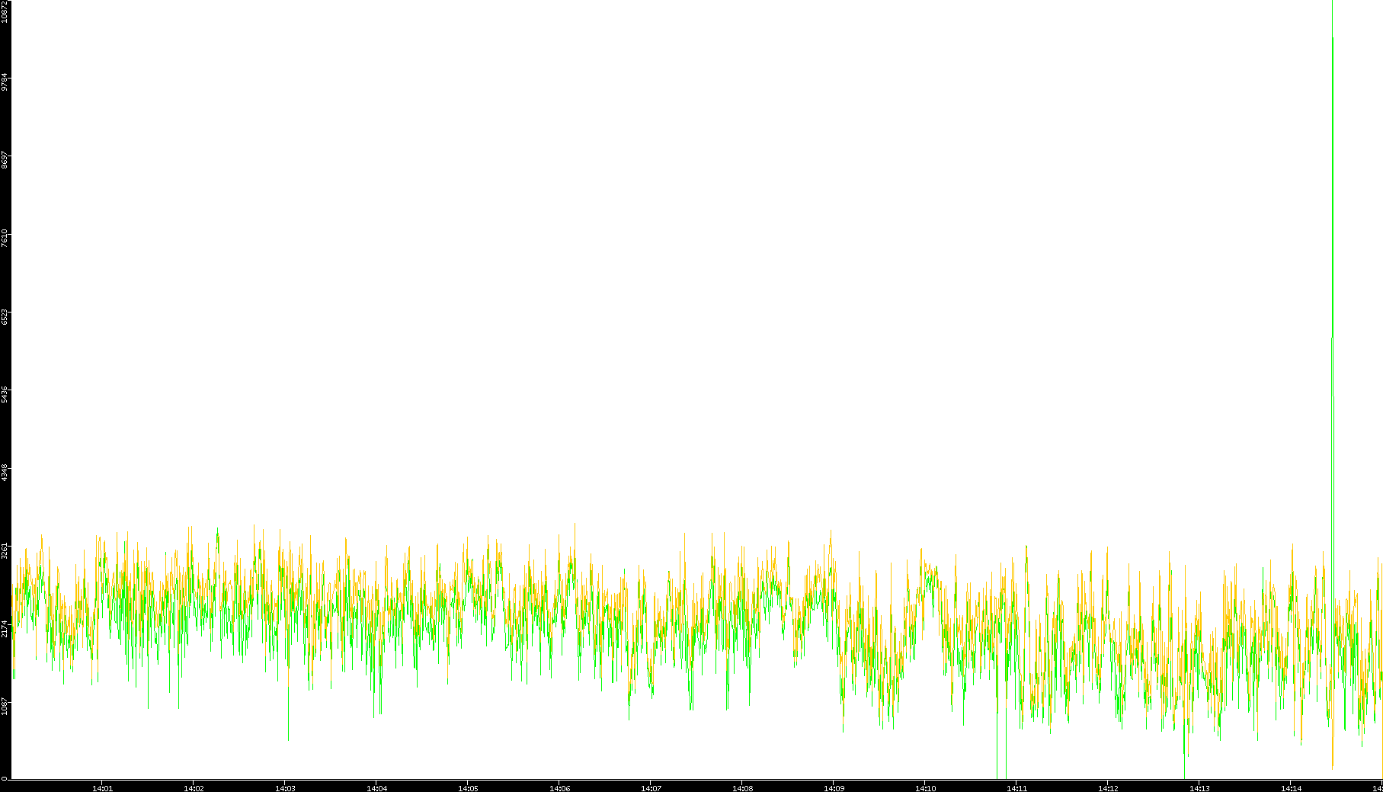Select the 14:05 time axis label
This screenshot has height=792, width=1383.
468,788
